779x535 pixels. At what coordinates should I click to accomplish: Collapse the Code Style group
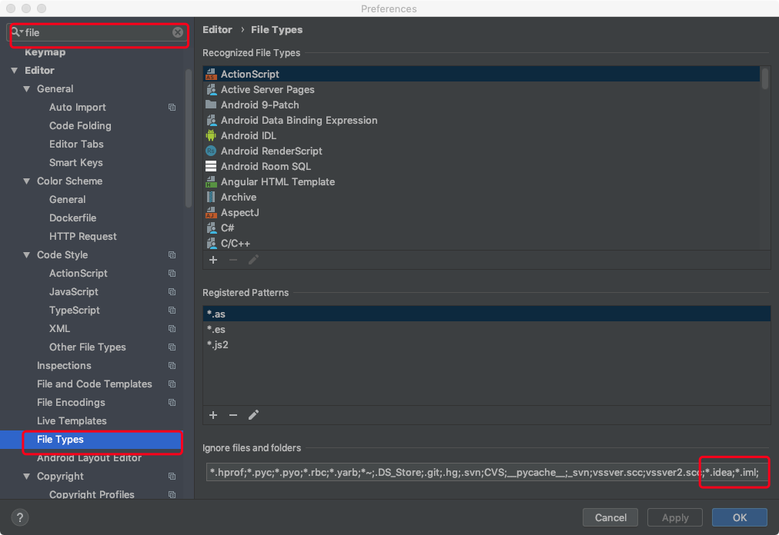(26, 255)
